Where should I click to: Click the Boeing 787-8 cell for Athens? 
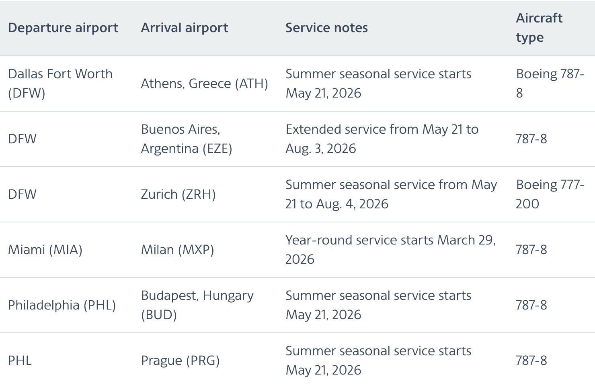point(550,84)
